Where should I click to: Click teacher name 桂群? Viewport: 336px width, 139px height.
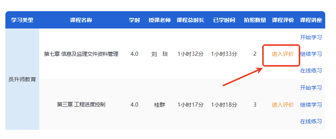[x=160, y=105]
